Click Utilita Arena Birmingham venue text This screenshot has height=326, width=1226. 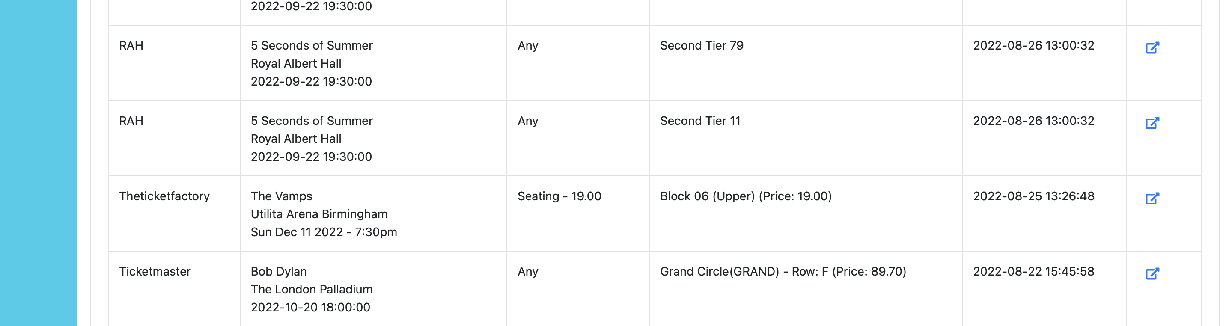319,214
